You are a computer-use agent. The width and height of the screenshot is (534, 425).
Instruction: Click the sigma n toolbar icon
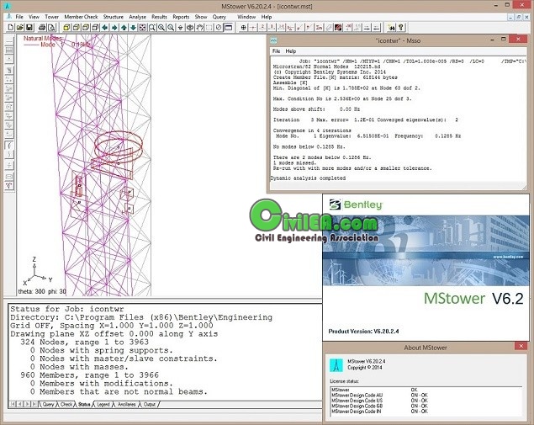point(319,28)
